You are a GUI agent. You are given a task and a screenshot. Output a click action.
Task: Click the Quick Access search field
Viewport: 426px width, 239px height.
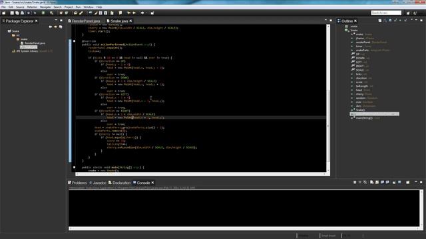click(386, 13)
